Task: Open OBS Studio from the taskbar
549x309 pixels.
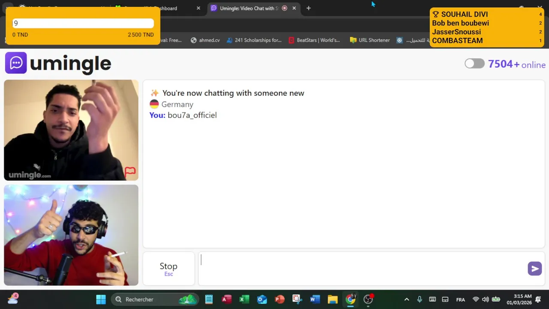Action: pos(368,300)
